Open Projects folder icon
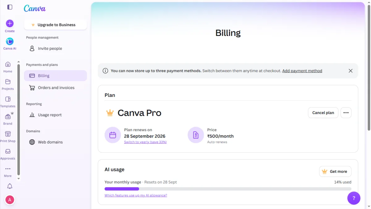Viewport: 371px width, 209px height. click(x=8, y=82)
